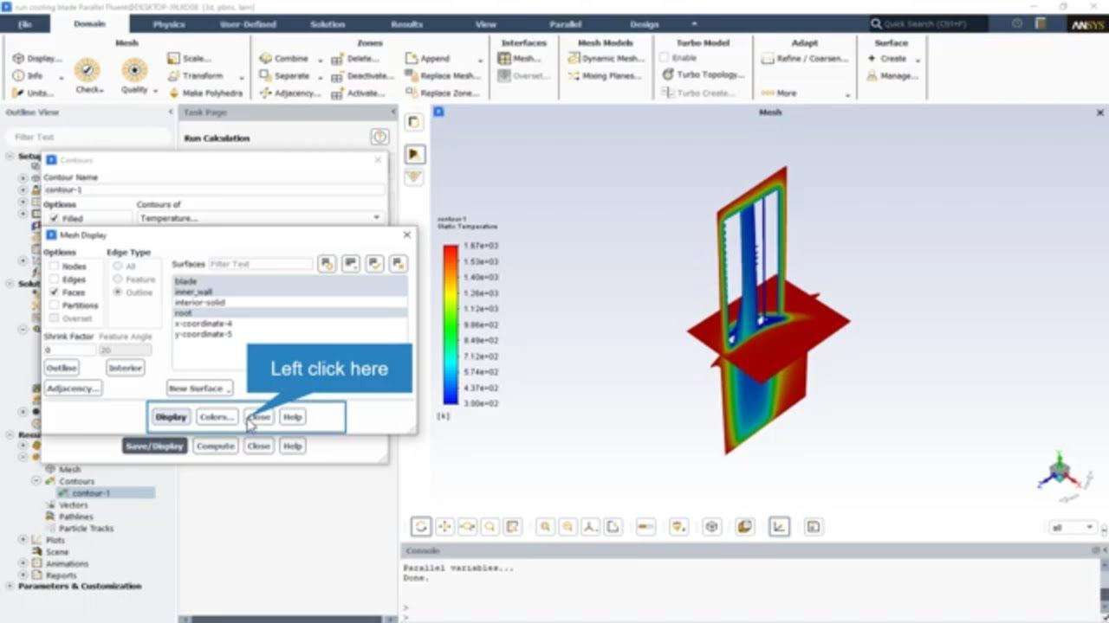Image resolution: width=1109 pixels, height=623 pixels.
Task: Open the Contours of Temperature dropdown
Action: [260, 218]
